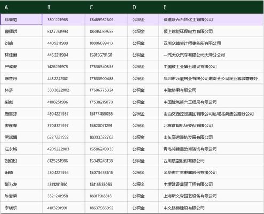The image size is (264, 214).
Task: Select the cell 中煤建设集团工程有限公司
Action: (x=211, y=185)
